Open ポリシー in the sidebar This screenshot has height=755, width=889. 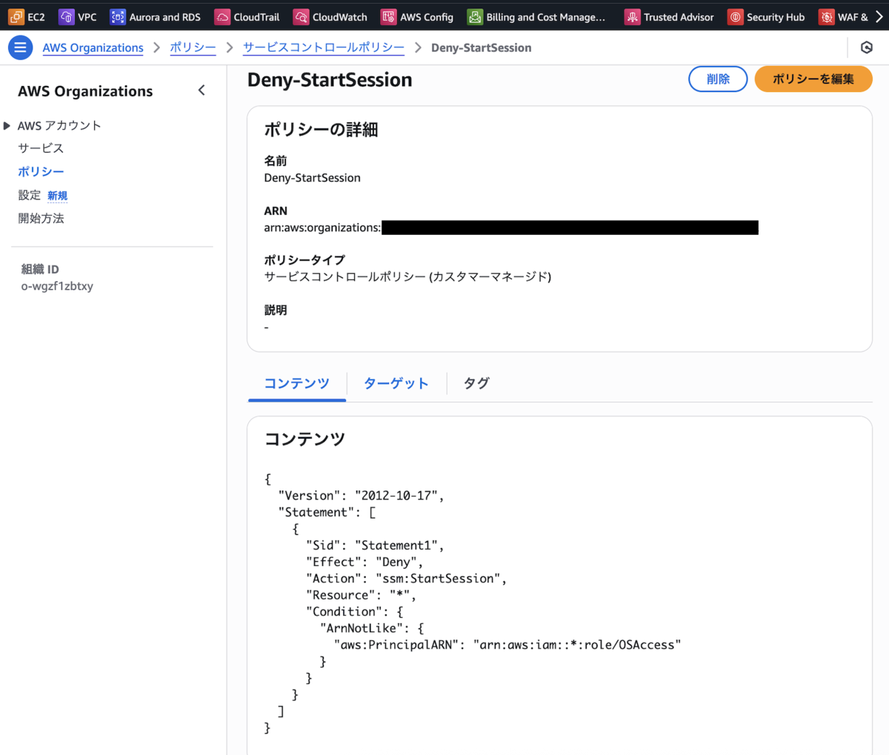[41, 171]
